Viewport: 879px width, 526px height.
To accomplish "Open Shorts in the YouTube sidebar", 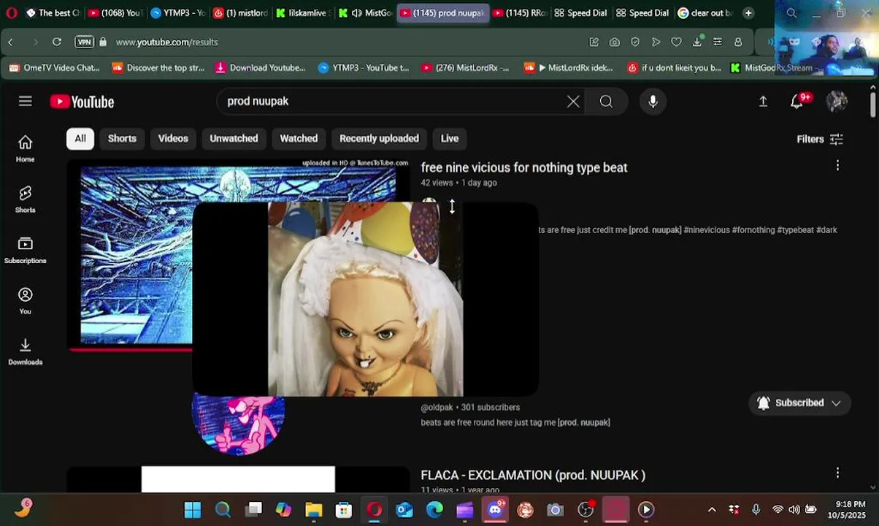I will tap(26, 199).
